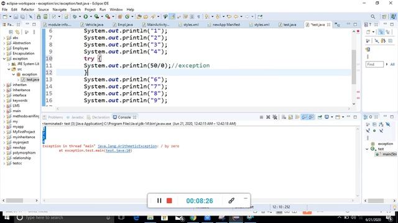Click Open Console icon in Console toolbar
Screen dimensions: 398x223
point(338,117)
